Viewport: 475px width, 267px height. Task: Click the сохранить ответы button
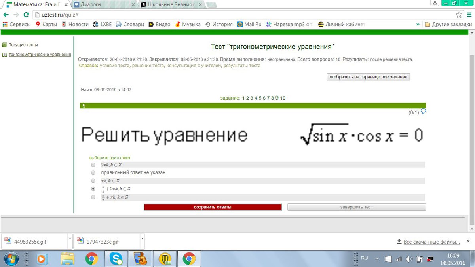pos(213,207)
